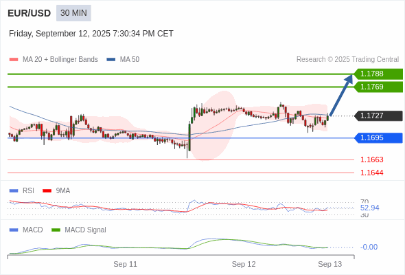Click the MA 20 + Bollinger Bands legend swatch
The width and height of the screenshot is (405, 275).
(x=14, y=60)
